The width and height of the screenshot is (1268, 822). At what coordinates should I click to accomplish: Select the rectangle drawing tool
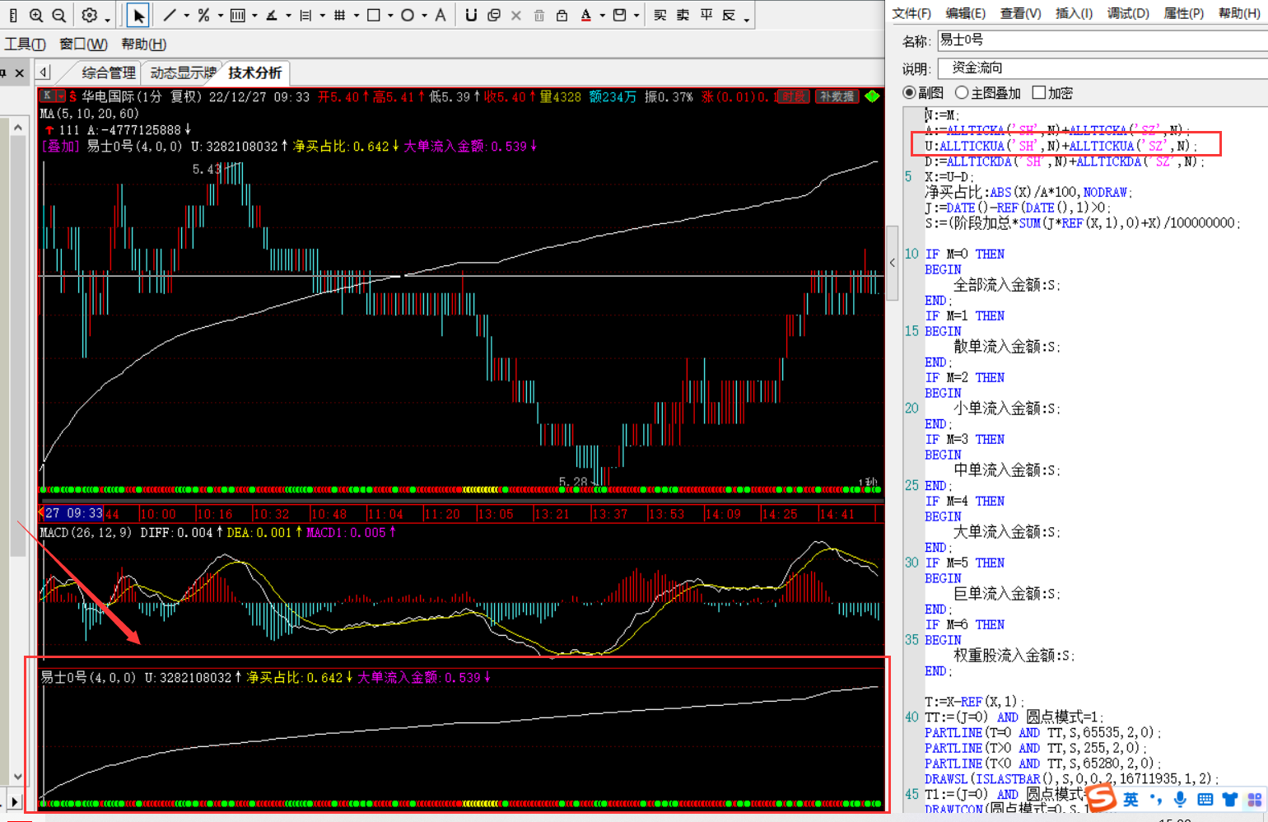[x=374, y=15]
